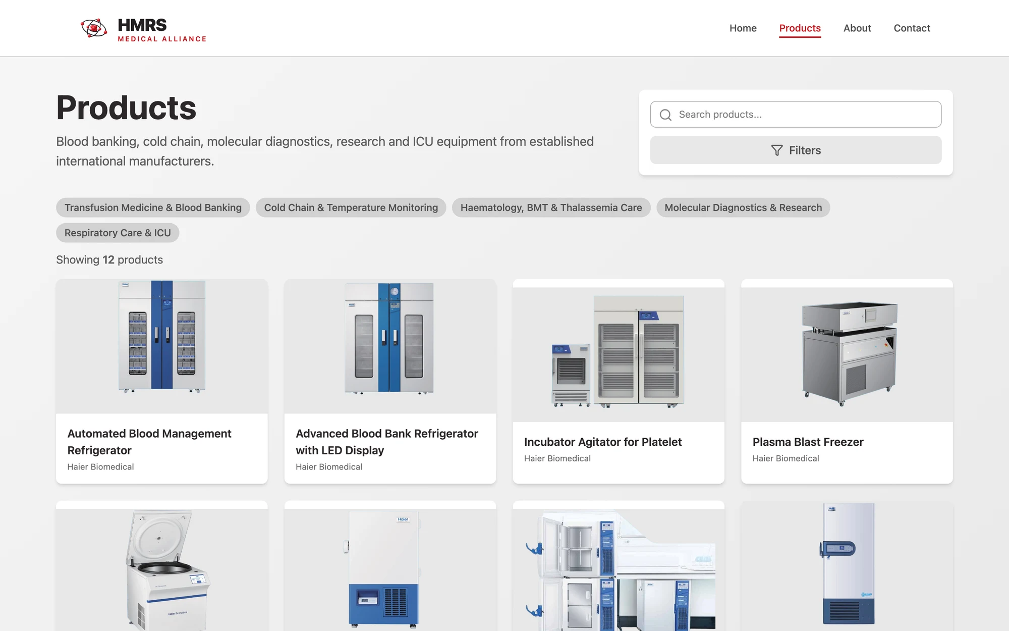Screen dimensions: 1009x631
Task: Toggle Cold Chain & Temperature Monitoring chip
Action: [351, 207]
